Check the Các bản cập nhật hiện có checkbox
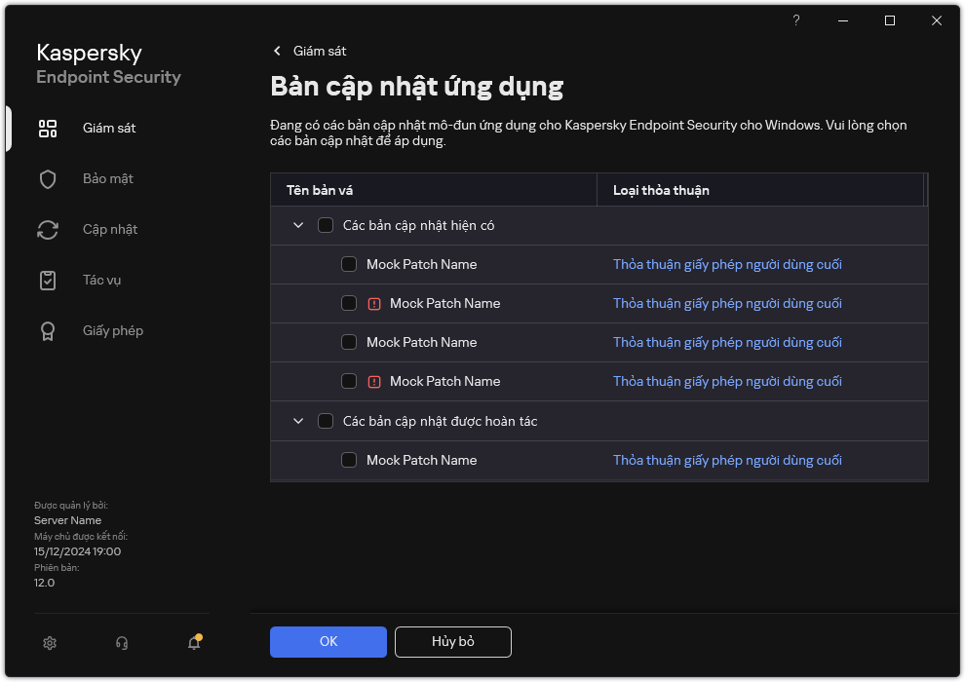The width and height of the screenshot is (965, 682). (x=326, y=226)
